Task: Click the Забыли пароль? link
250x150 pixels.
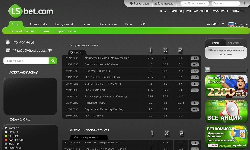Action: [x=164, y=4]
